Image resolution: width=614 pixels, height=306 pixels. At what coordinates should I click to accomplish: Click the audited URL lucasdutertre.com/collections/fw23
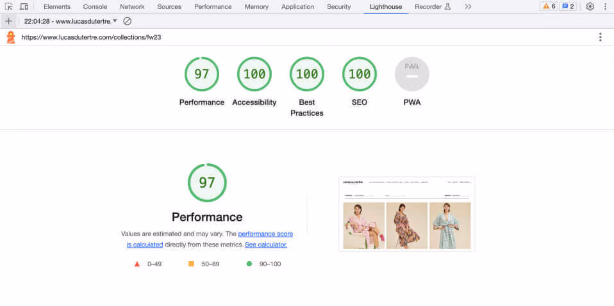(91, 37)
